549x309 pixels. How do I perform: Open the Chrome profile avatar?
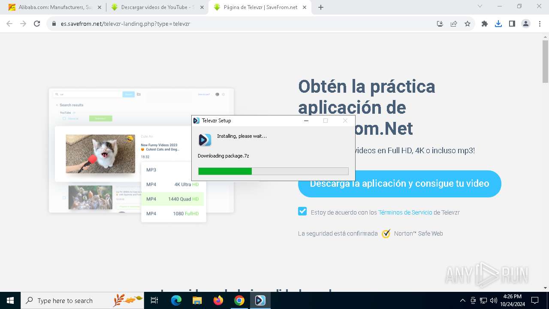point(526,24)
